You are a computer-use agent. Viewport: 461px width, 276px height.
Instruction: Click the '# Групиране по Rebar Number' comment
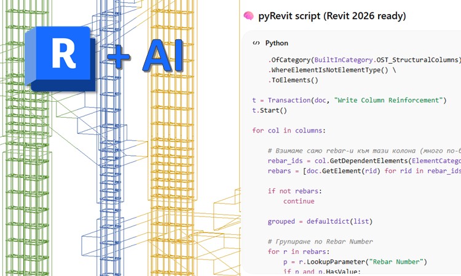point(320,242)
